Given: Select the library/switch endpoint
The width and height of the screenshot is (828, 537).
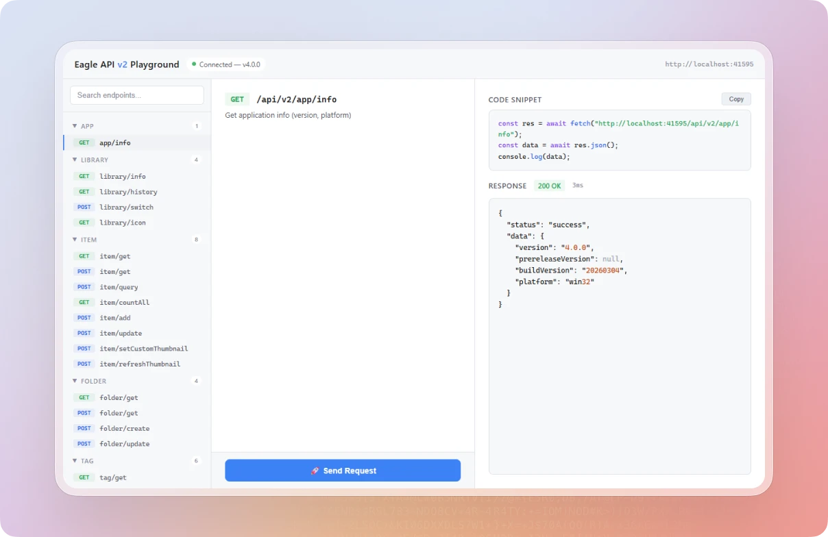Looking at the screenshot, I should (126, 207).
